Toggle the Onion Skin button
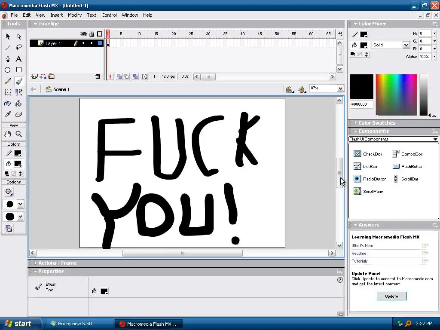 [119, 76]
